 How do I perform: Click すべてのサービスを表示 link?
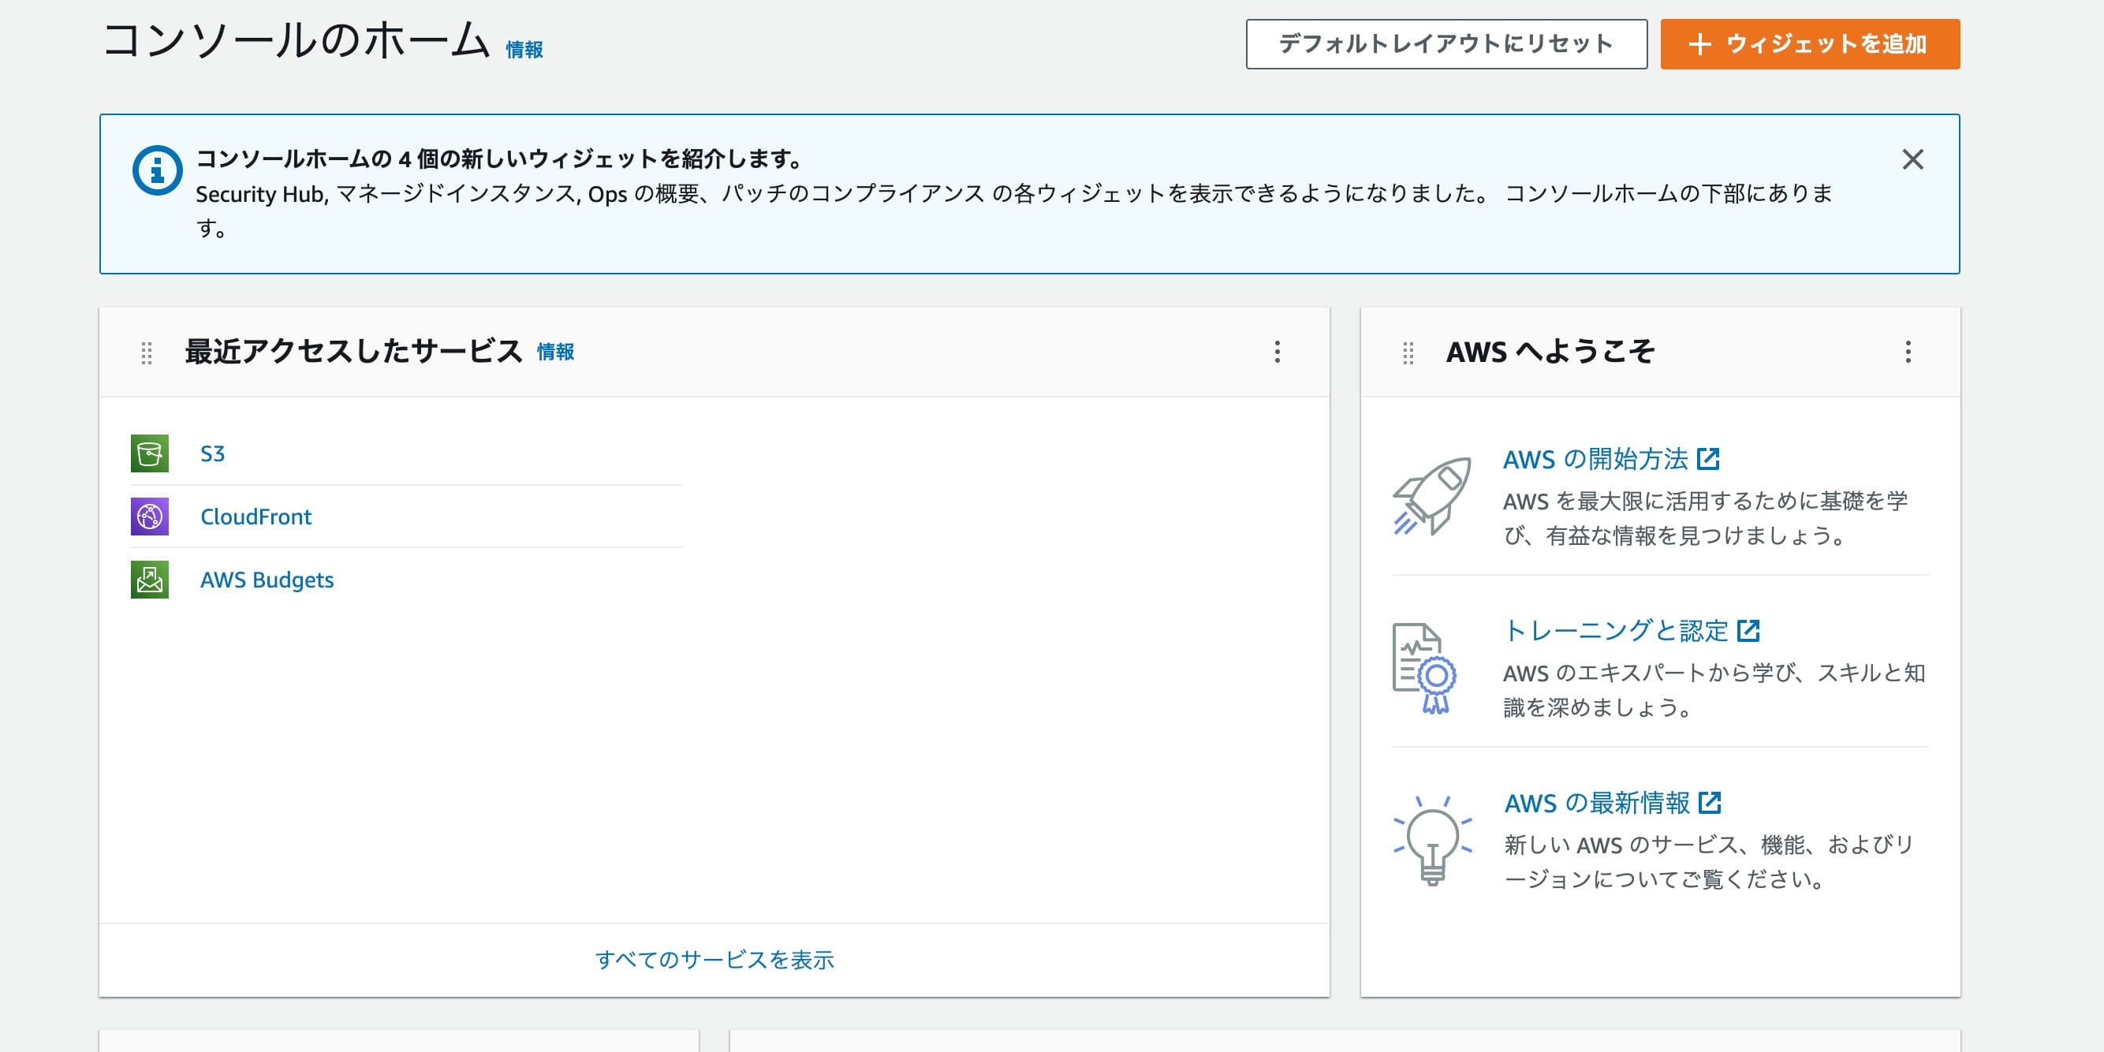714,960
